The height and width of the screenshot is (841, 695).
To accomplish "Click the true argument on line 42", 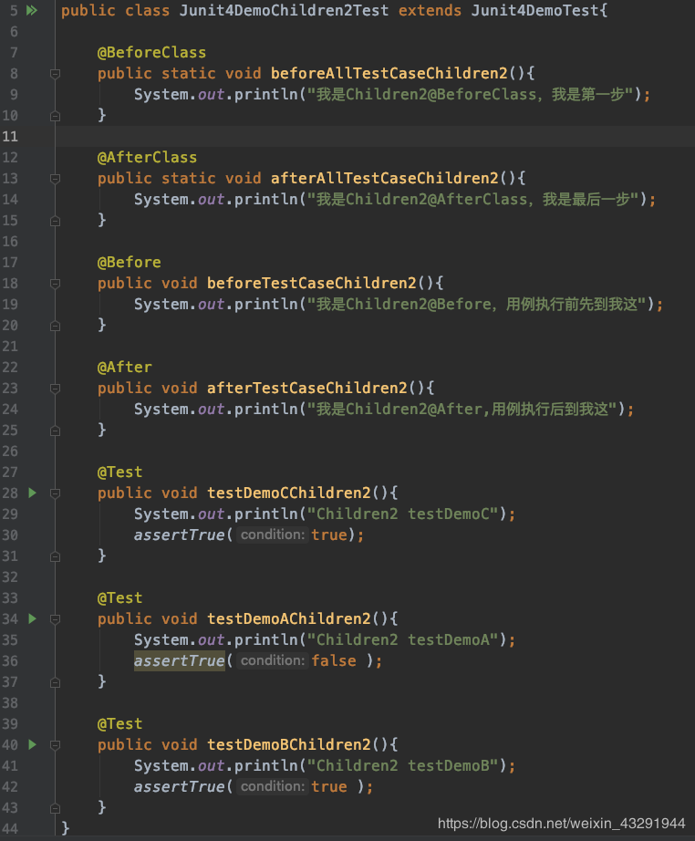I will (329, 787).
